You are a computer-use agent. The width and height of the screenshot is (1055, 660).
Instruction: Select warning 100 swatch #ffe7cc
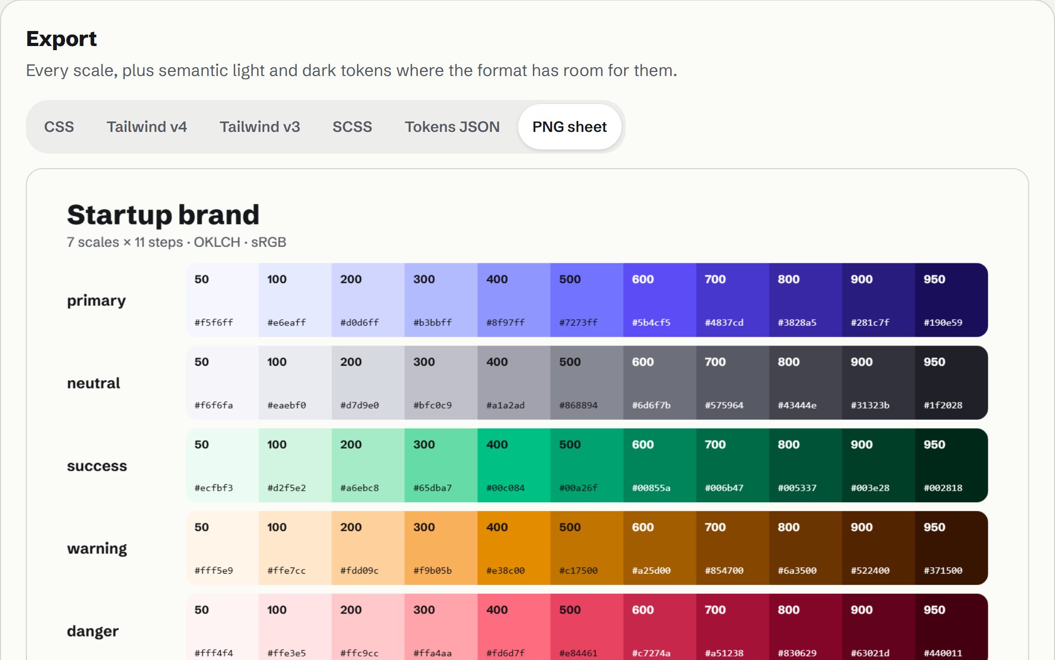click(x=295, y=548)
